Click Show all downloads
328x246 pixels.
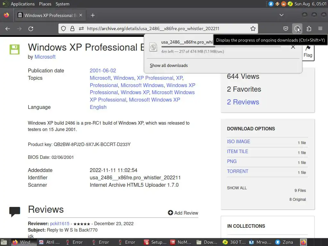click(x=169, y=65)
